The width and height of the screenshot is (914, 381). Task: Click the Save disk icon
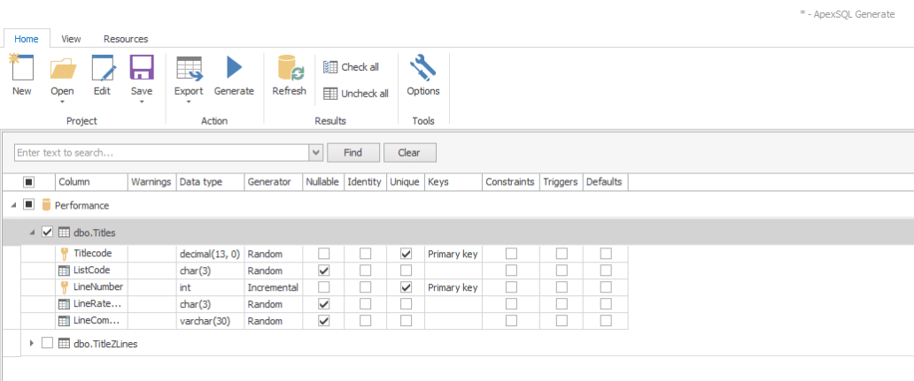142,69
